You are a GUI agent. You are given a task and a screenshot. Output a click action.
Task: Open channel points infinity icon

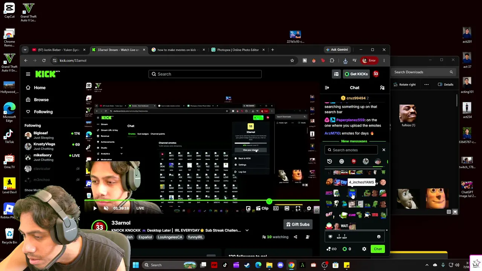[x=332, y=249]
